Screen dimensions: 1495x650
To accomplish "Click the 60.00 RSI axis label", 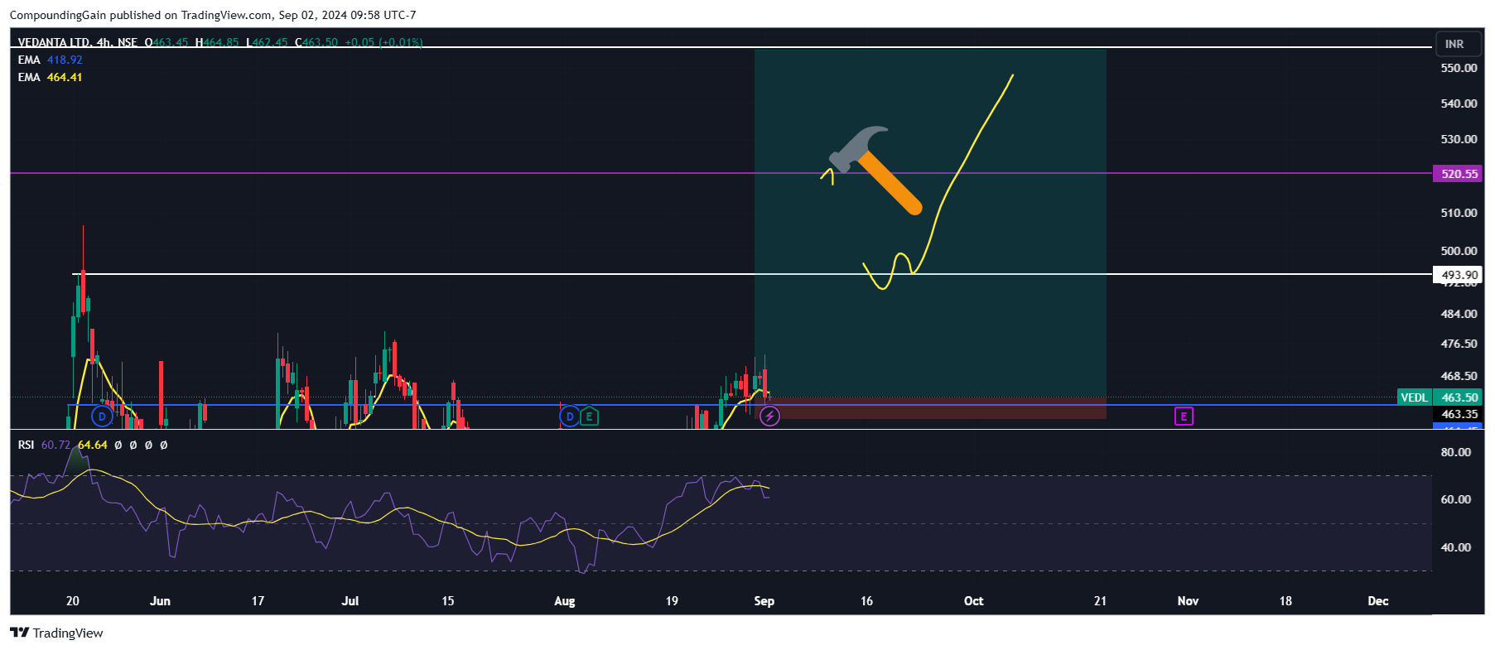I will pyautogui.click(x=1456, y=499).
